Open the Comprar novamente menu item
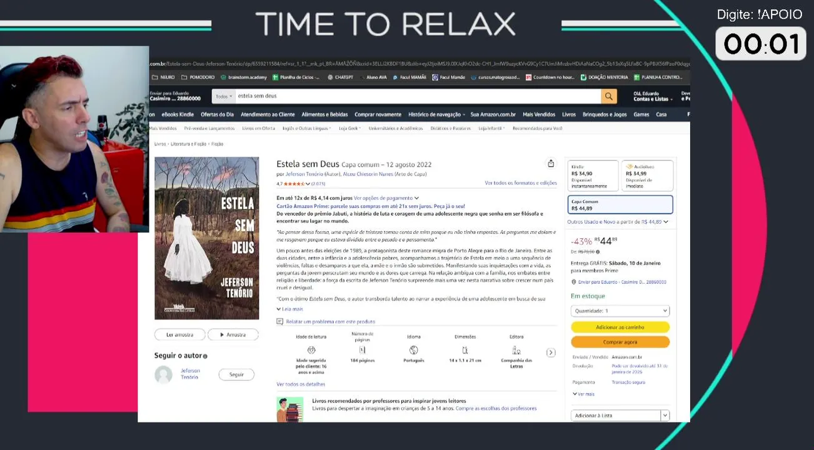The width and height of the screenshot is (814, 450). (378, 114)
